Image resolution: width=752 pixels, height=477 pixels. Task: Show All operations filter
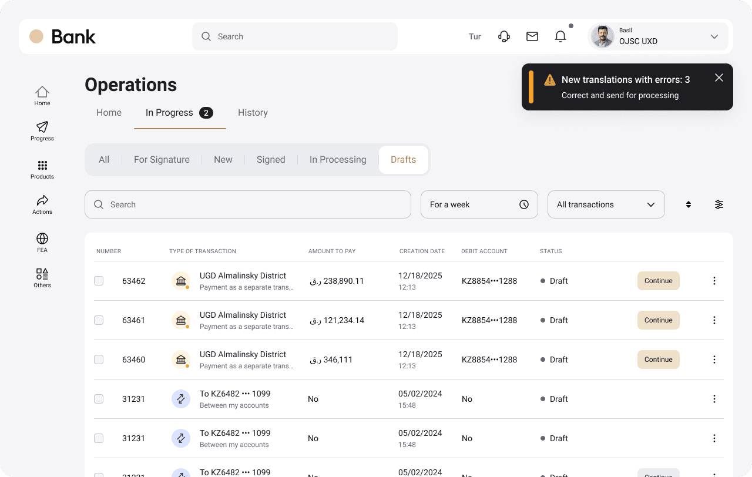point(104,160)
